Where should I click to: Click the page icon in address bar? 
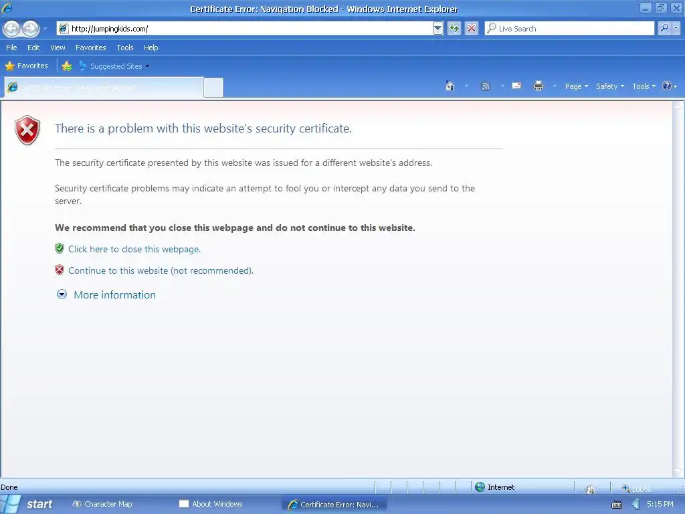[64, 29]
